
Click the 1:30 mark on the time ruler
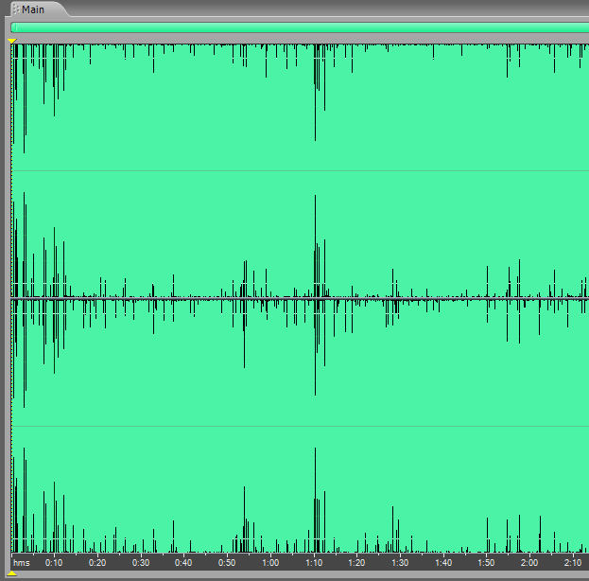[x=400, y=563]
